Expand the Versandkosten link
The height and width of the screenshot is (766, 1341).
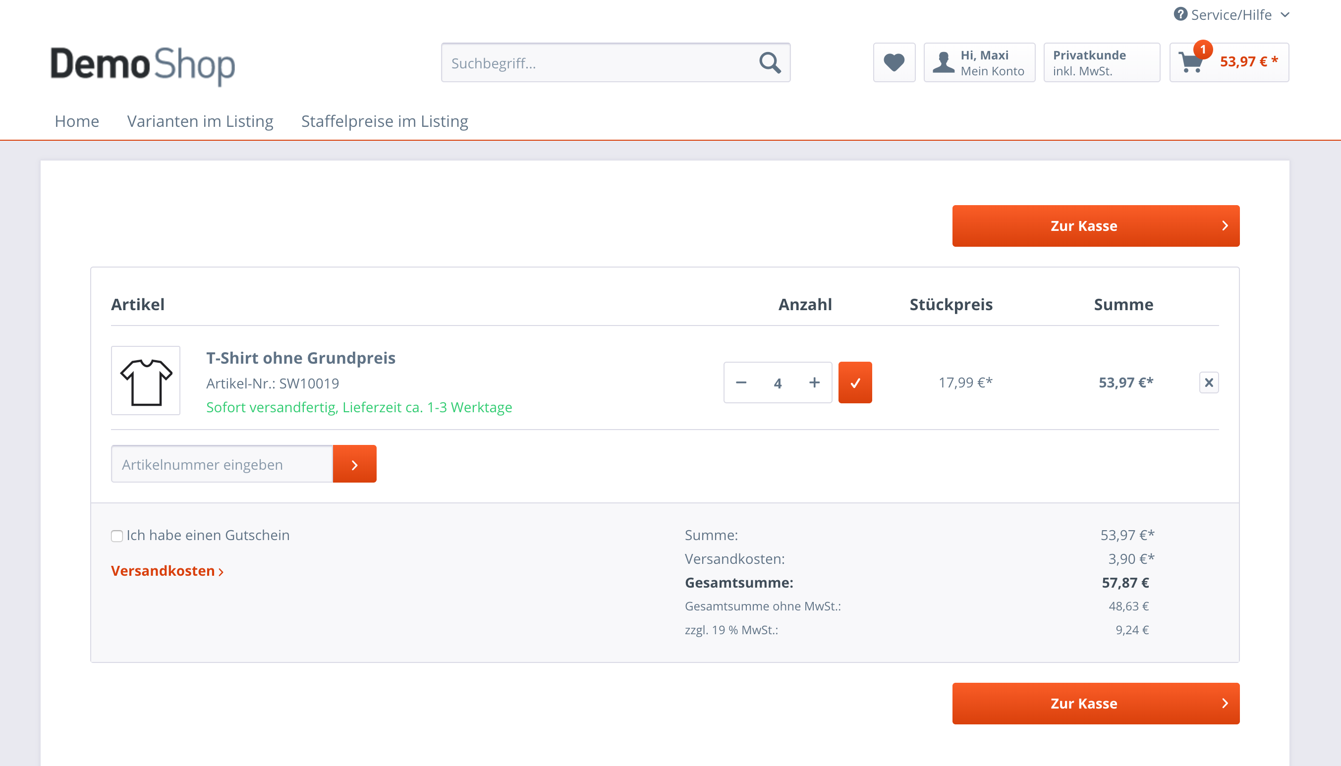pyautogui.click(x=168, y=571)
